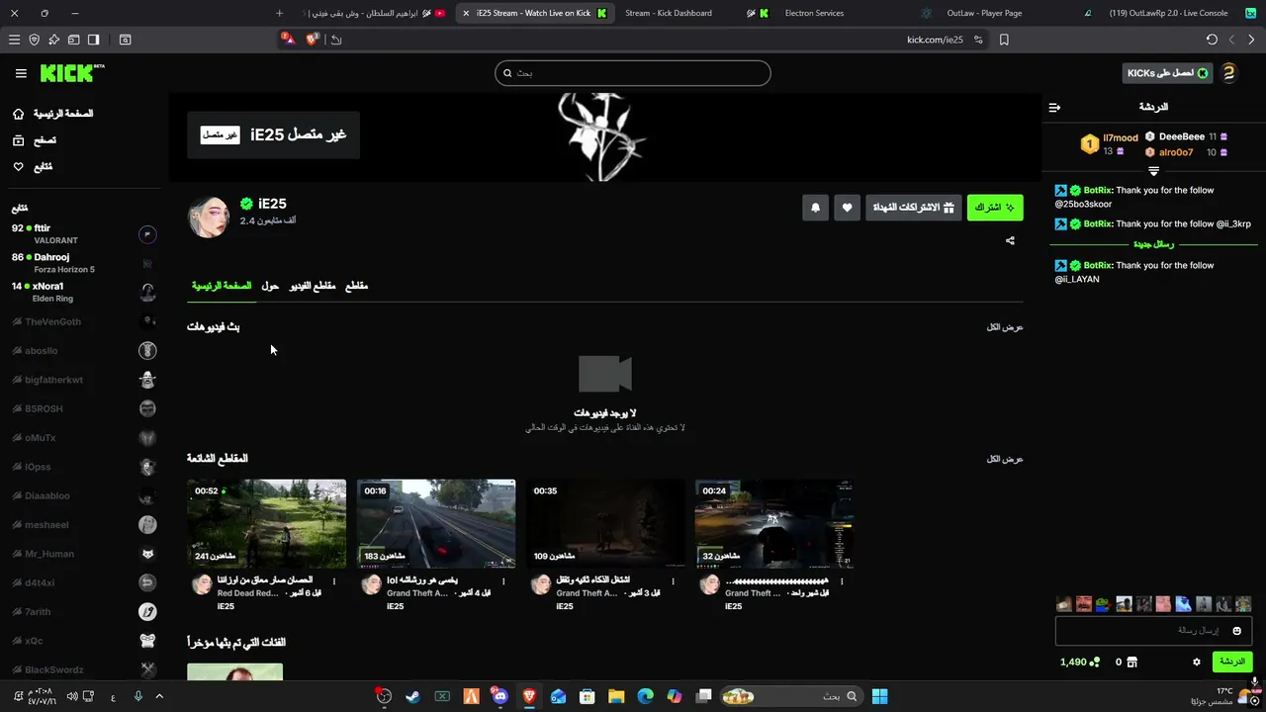Open the Windows Start menu
The width and height of the screenshot is (1266, 712).
point(879,696)
